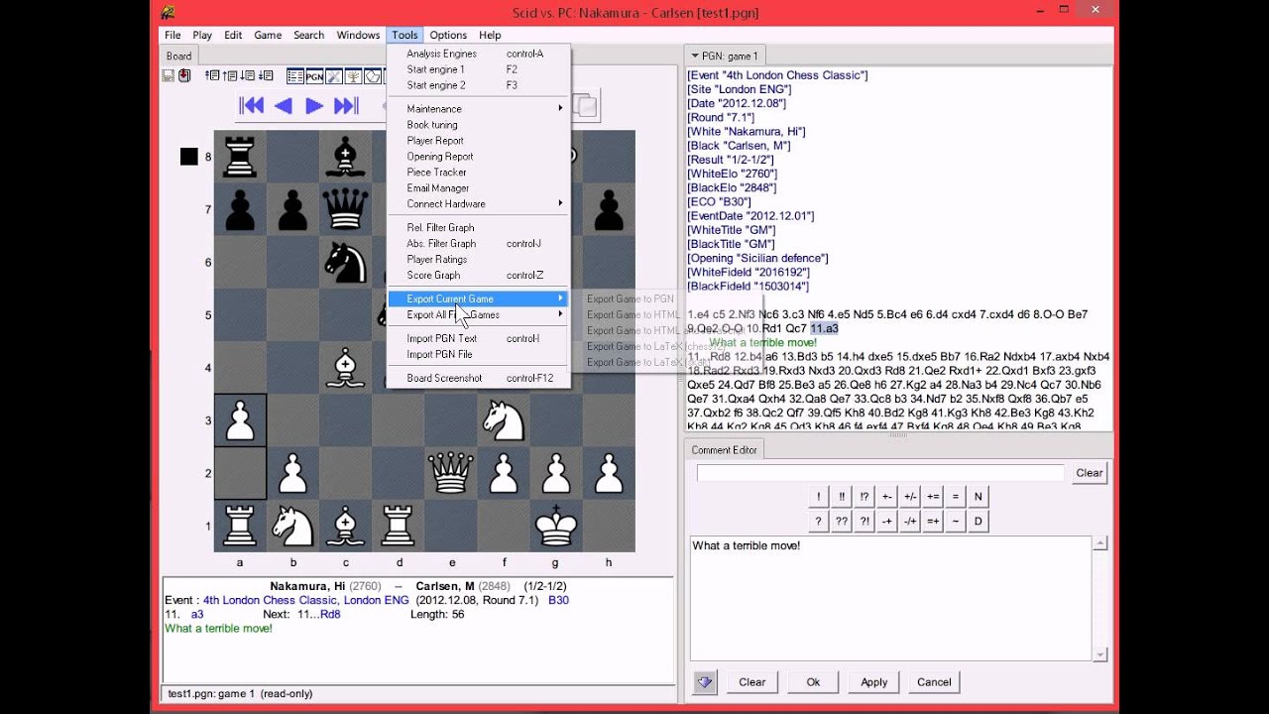Step forward one move
The width and height of the screenshot is (1269, 714).
pos(314,106)
